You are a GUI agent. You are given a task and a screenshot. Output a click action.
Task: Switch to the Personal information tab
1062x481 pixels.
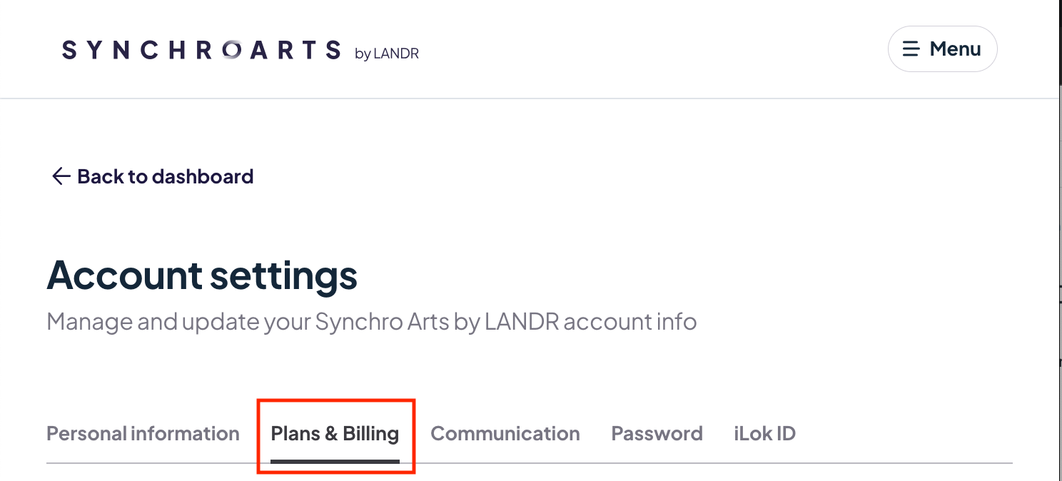click(x=143, y=433)
